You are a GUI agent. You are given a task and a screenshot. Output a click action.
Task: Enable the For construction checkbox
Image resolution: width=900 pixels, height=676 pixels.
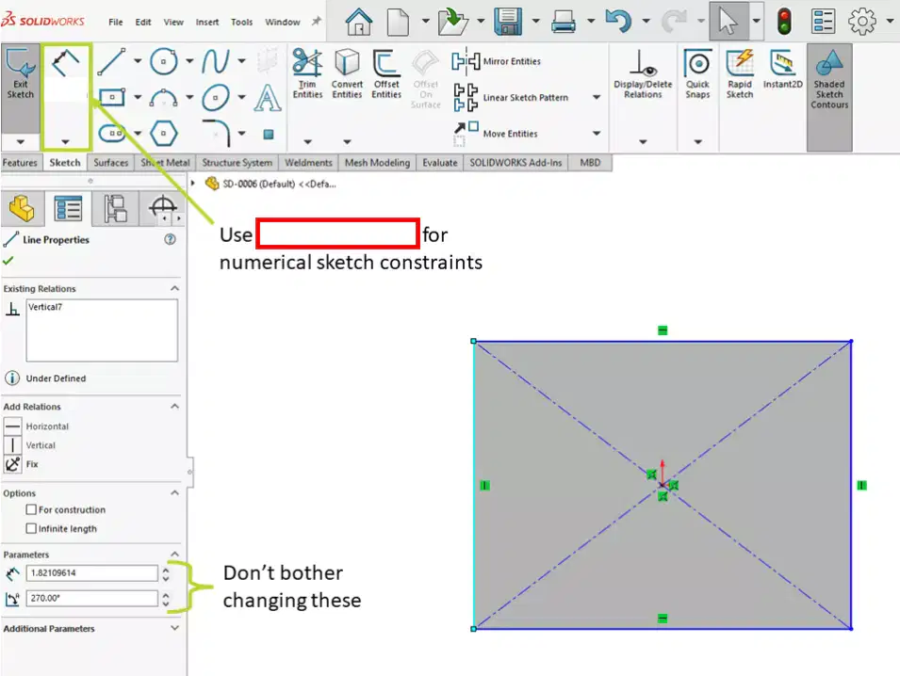point(31,509)
